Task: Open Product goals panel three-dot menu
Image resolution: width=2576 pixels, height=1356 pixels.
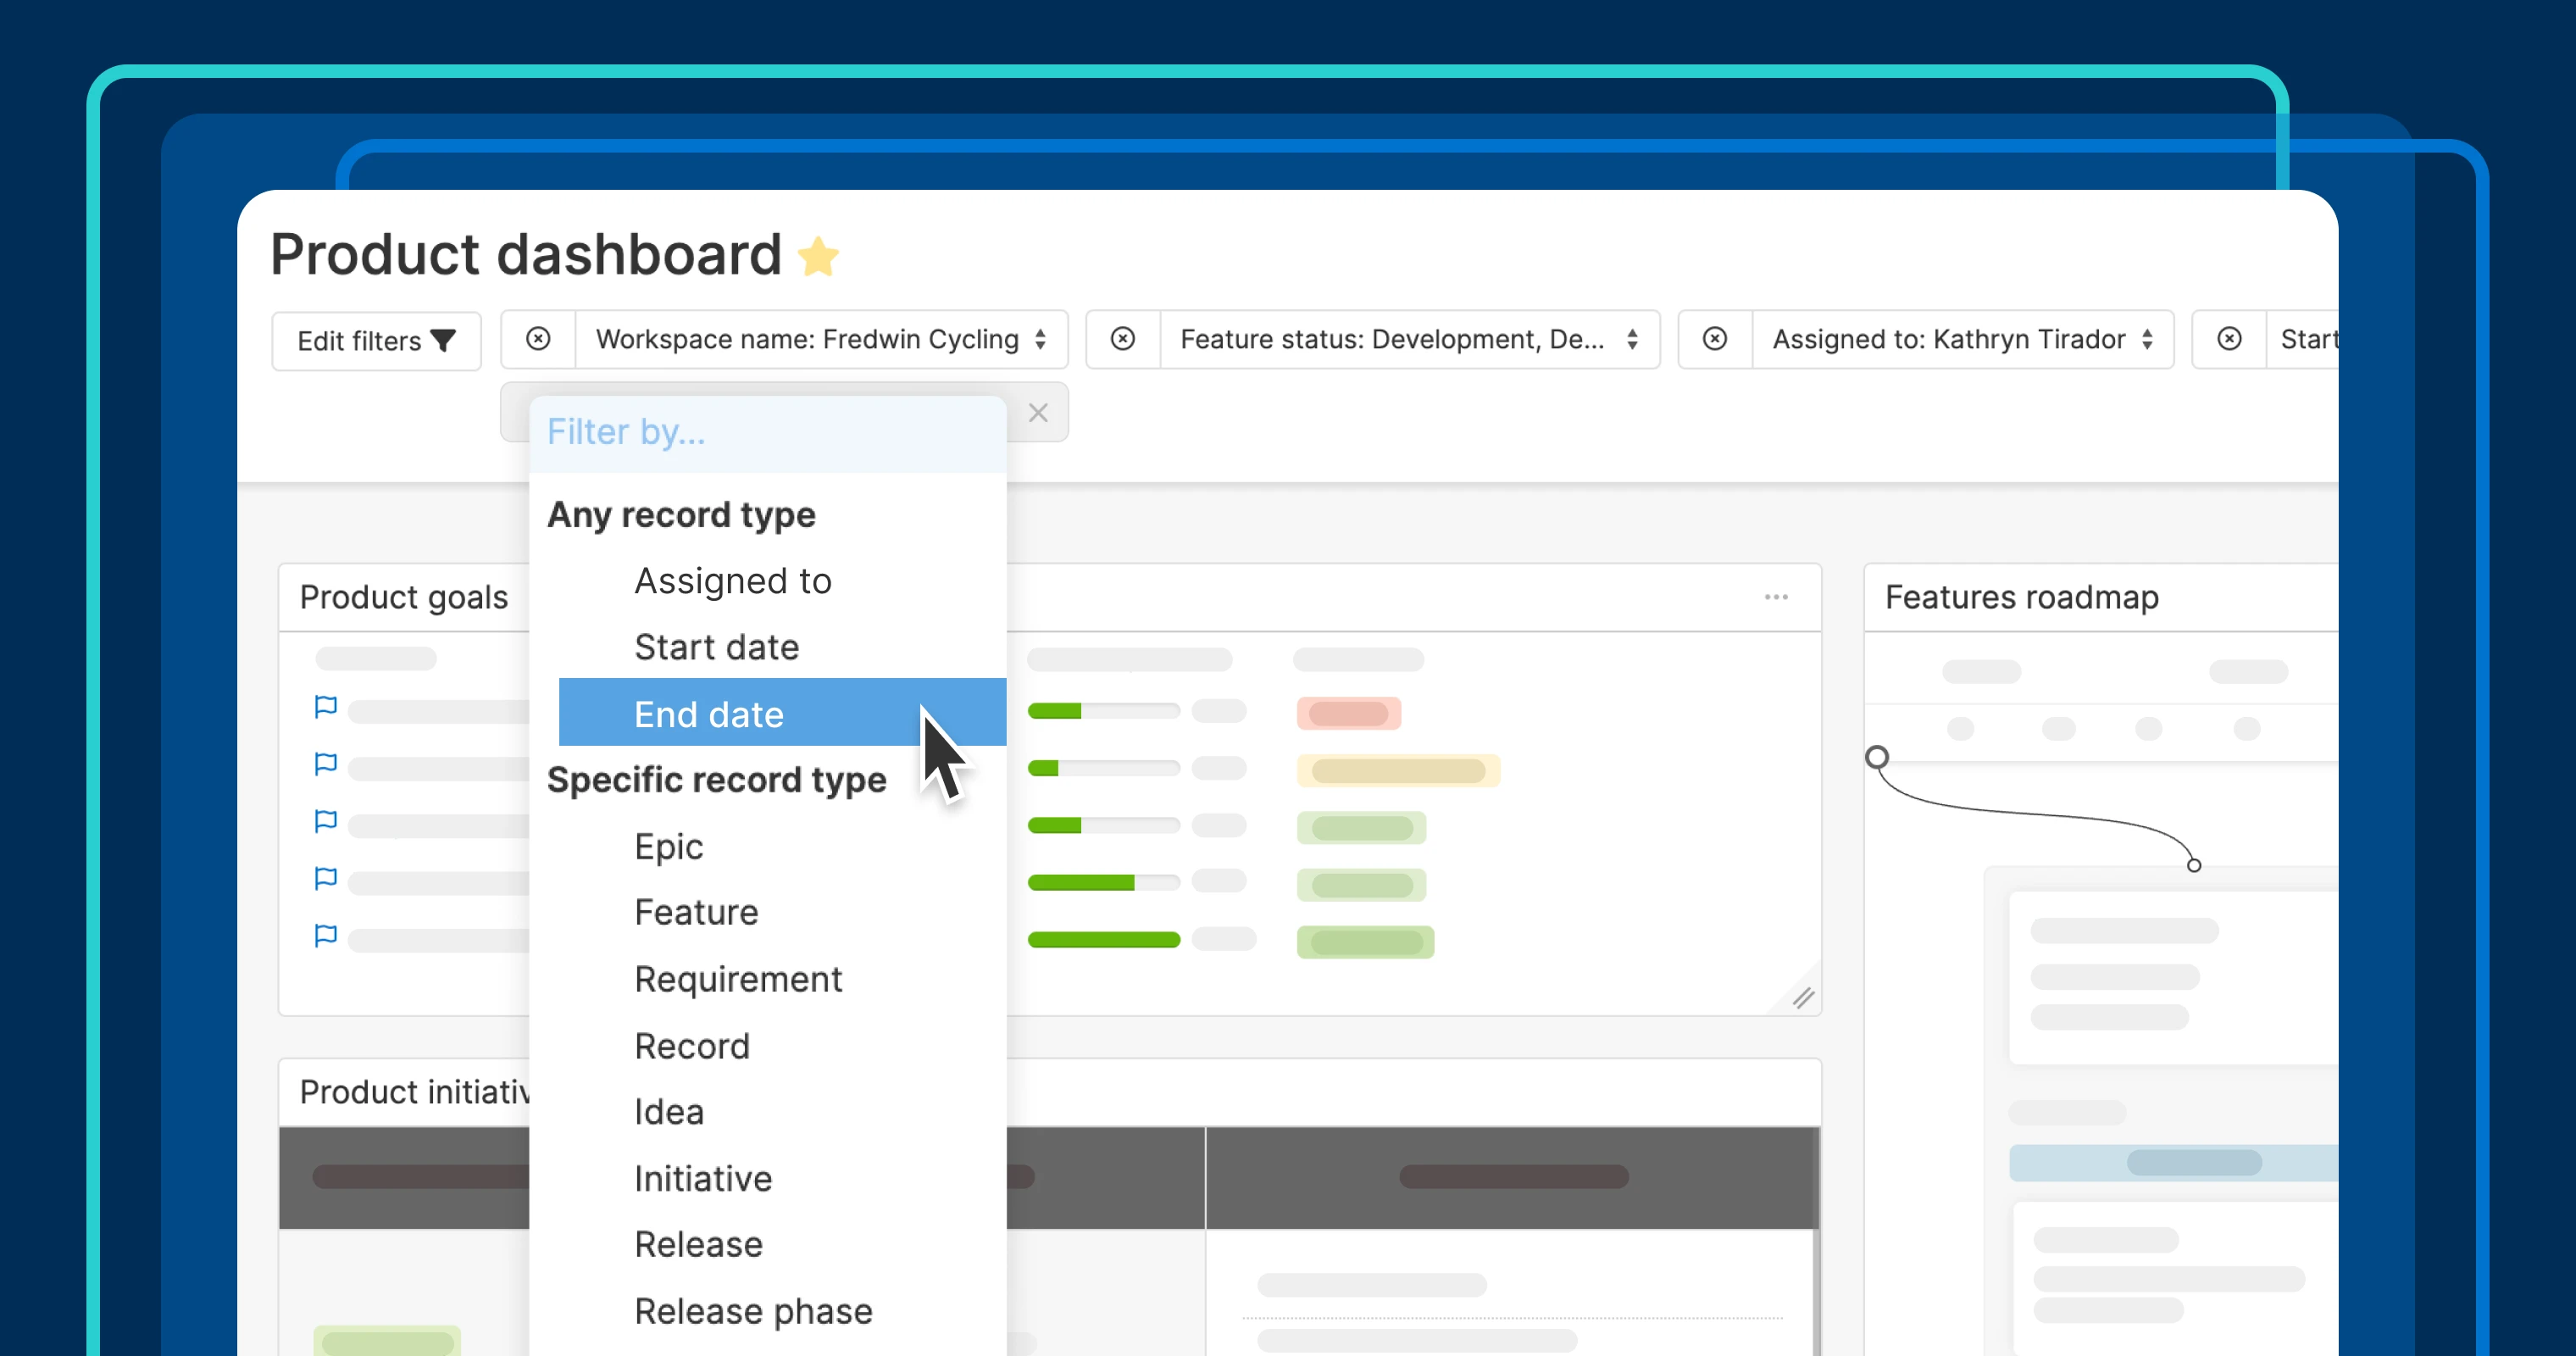Action: tap(1775, 597)
